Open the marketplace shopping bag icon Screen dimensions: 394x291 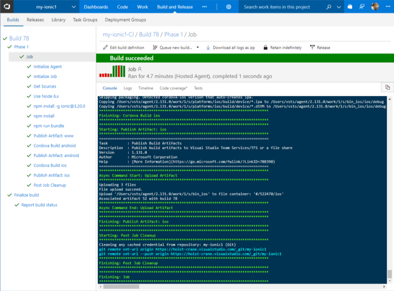point(350,7)
